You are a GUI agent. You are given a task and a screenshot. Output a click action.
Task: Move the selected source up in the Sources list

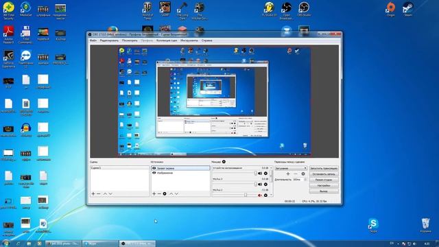coord(171,193)
